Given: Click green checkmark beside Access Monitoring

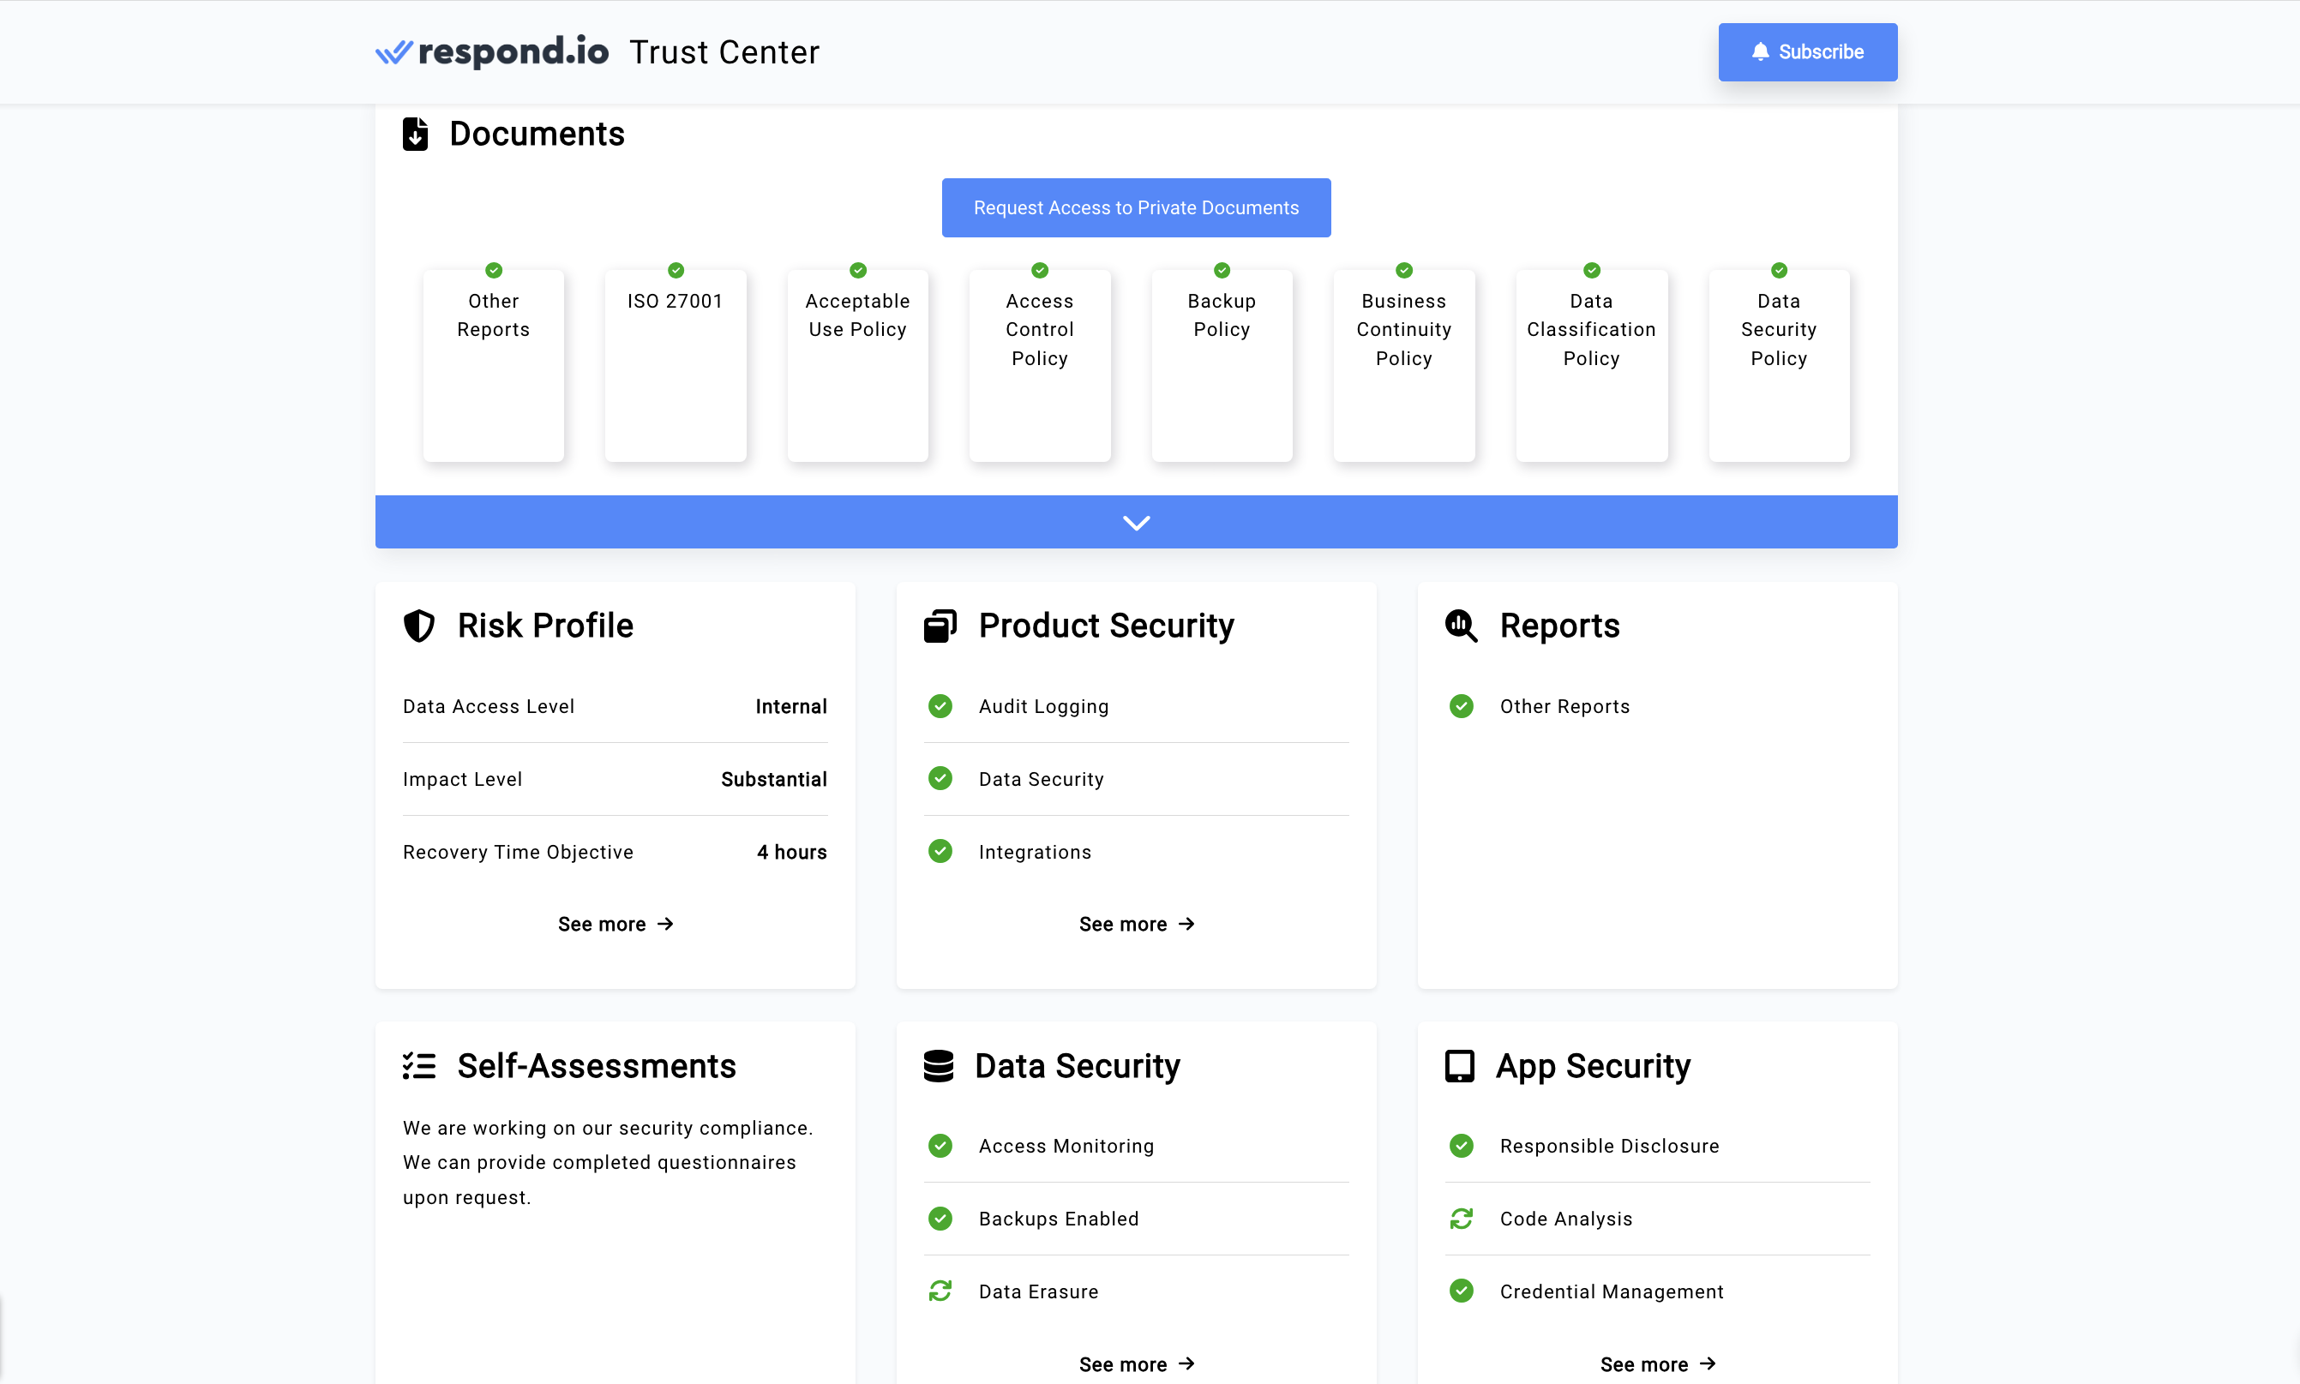Looking at the screenshot, I should [940, 1146].
